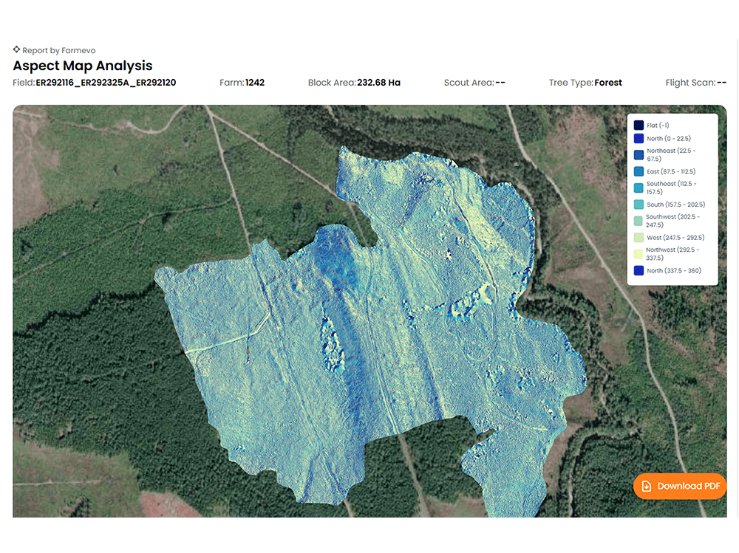Select the field ID ER292116_ER292325A_ER292120 text

(106, 83)
